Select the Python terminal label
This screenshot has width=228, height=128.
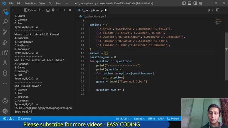pyautogui.click(x=30, y=10)
